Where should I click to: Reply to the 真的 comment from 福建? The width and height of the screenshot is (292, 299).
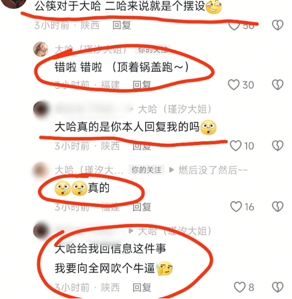142,207
